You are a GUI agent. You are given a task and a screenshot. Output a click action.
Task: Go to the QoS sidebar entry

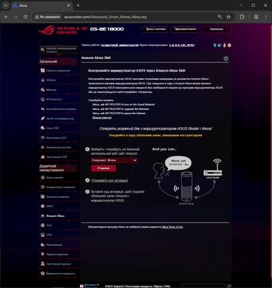(x=58, y=138)
